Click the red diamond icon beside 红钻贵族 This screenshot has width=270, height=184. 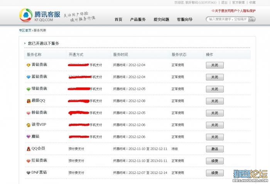pos(29,161)
